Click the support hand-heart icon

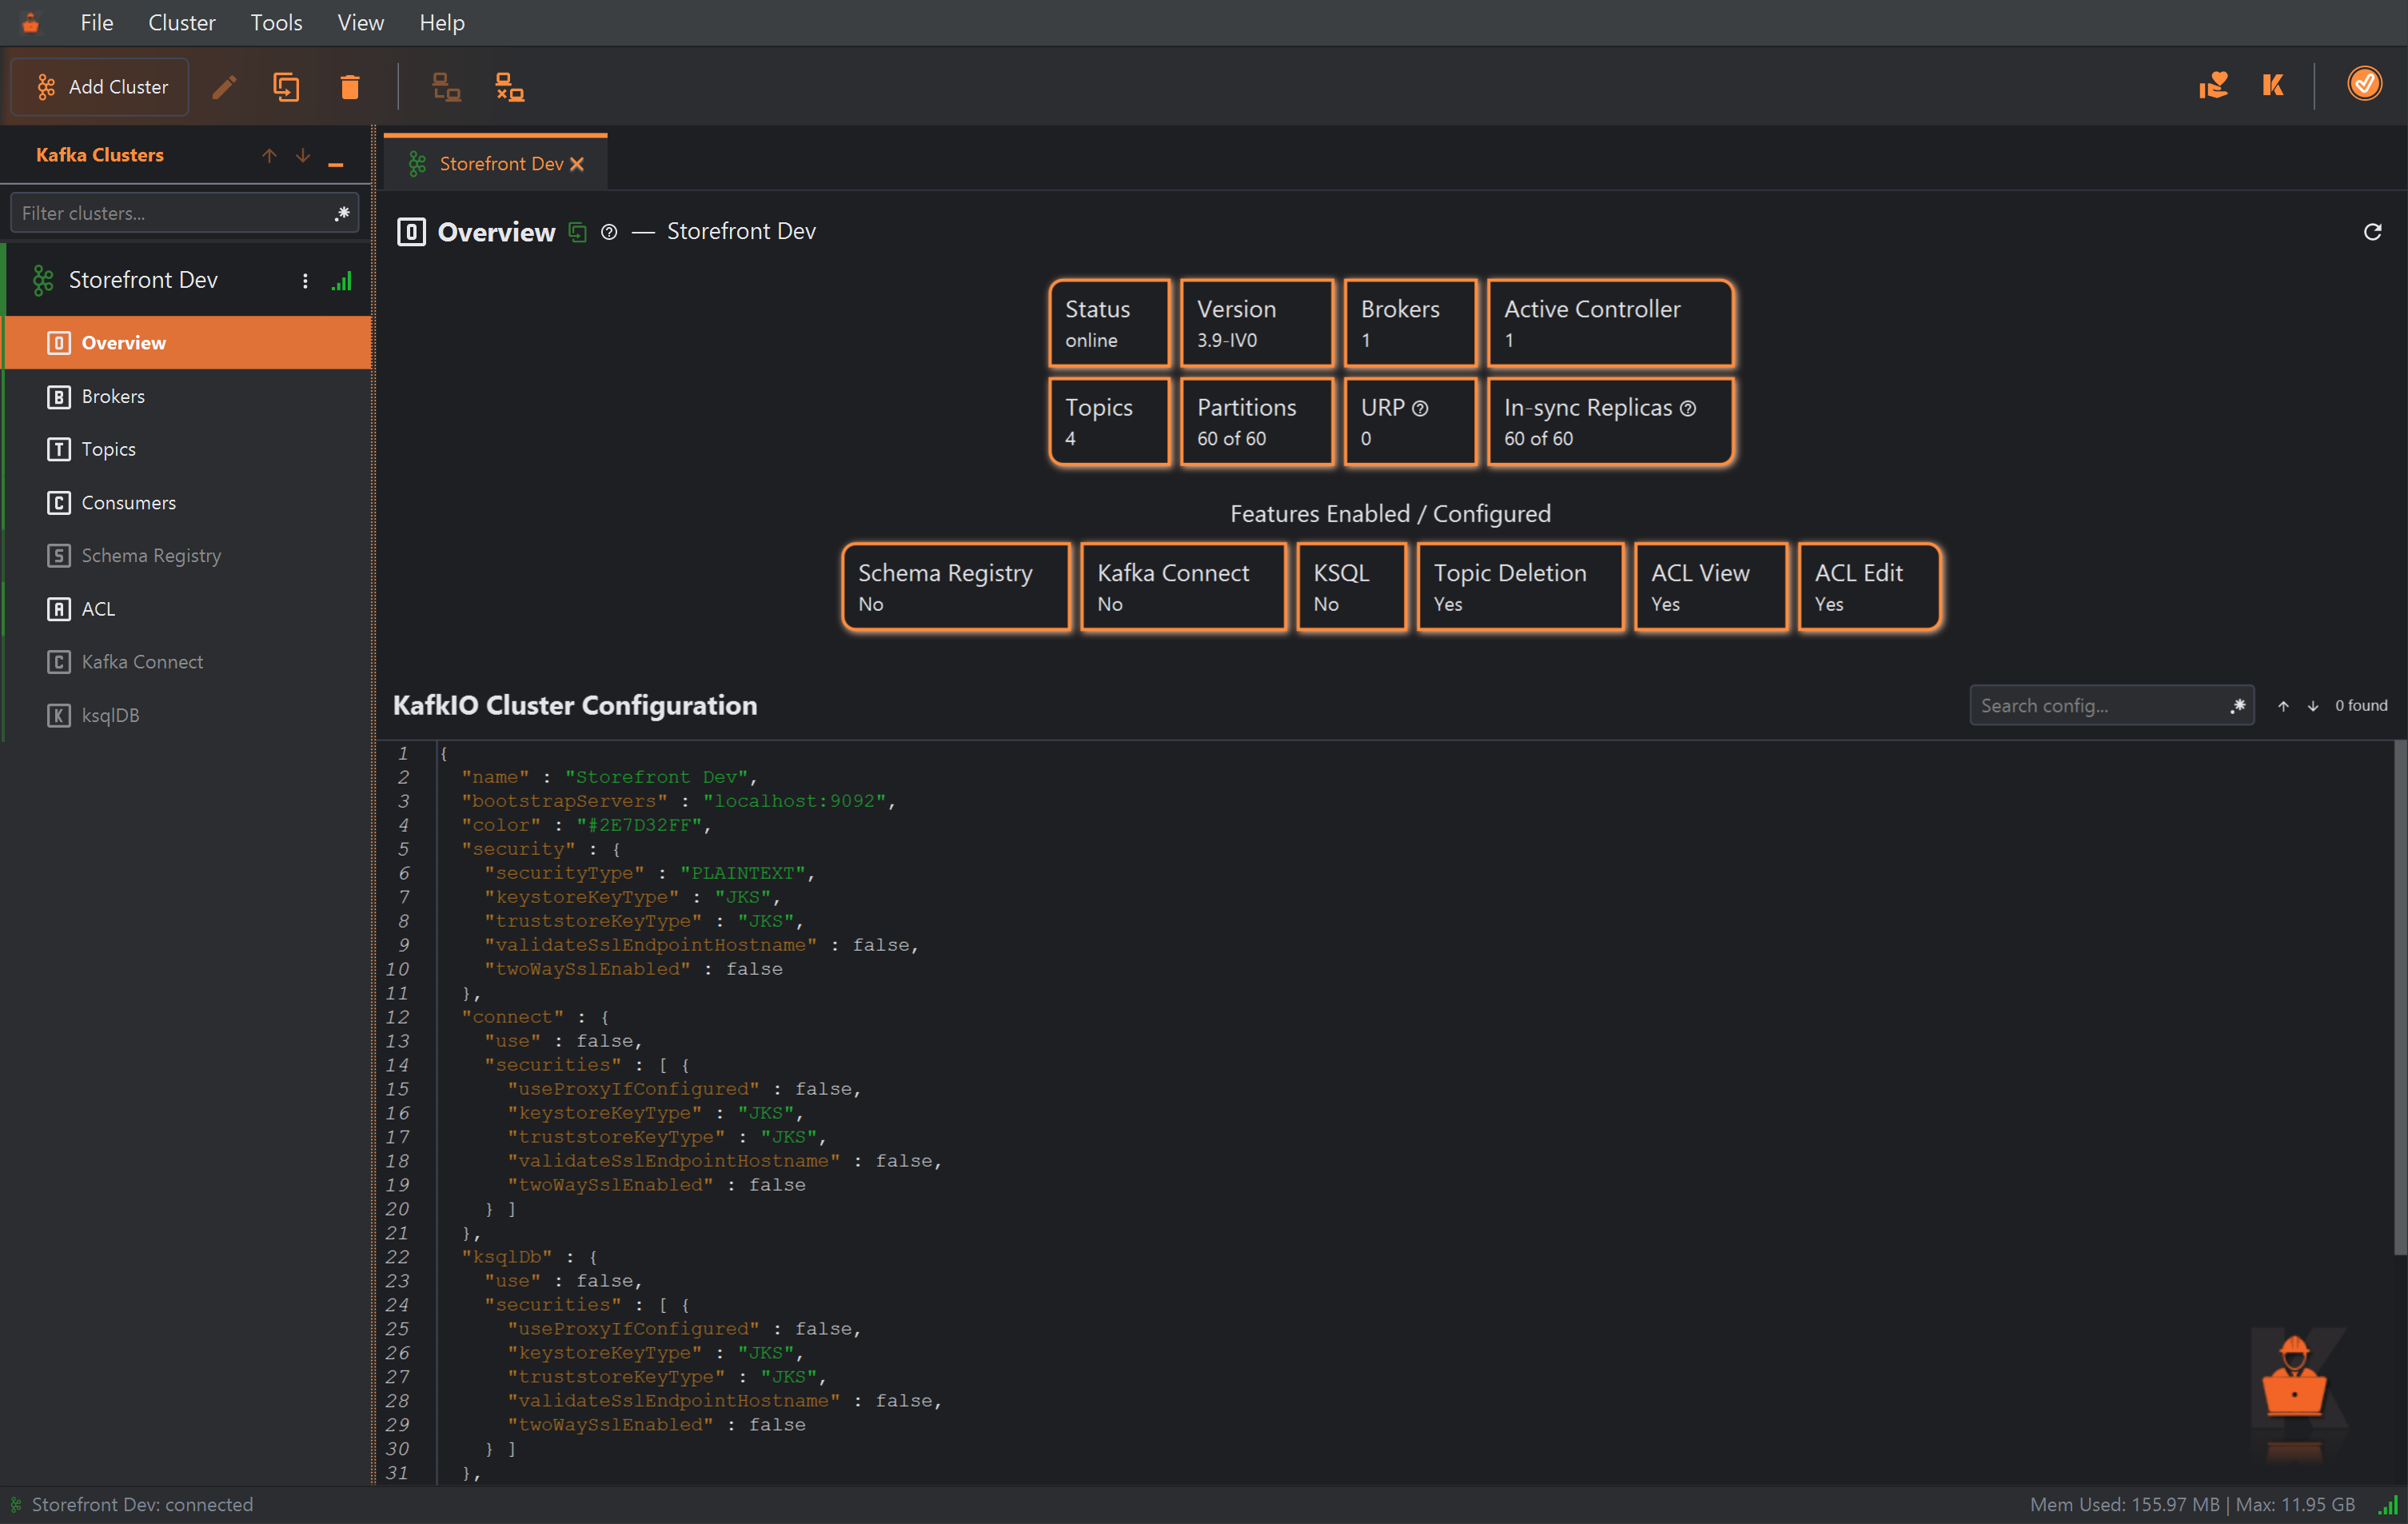coord(2213,85)
